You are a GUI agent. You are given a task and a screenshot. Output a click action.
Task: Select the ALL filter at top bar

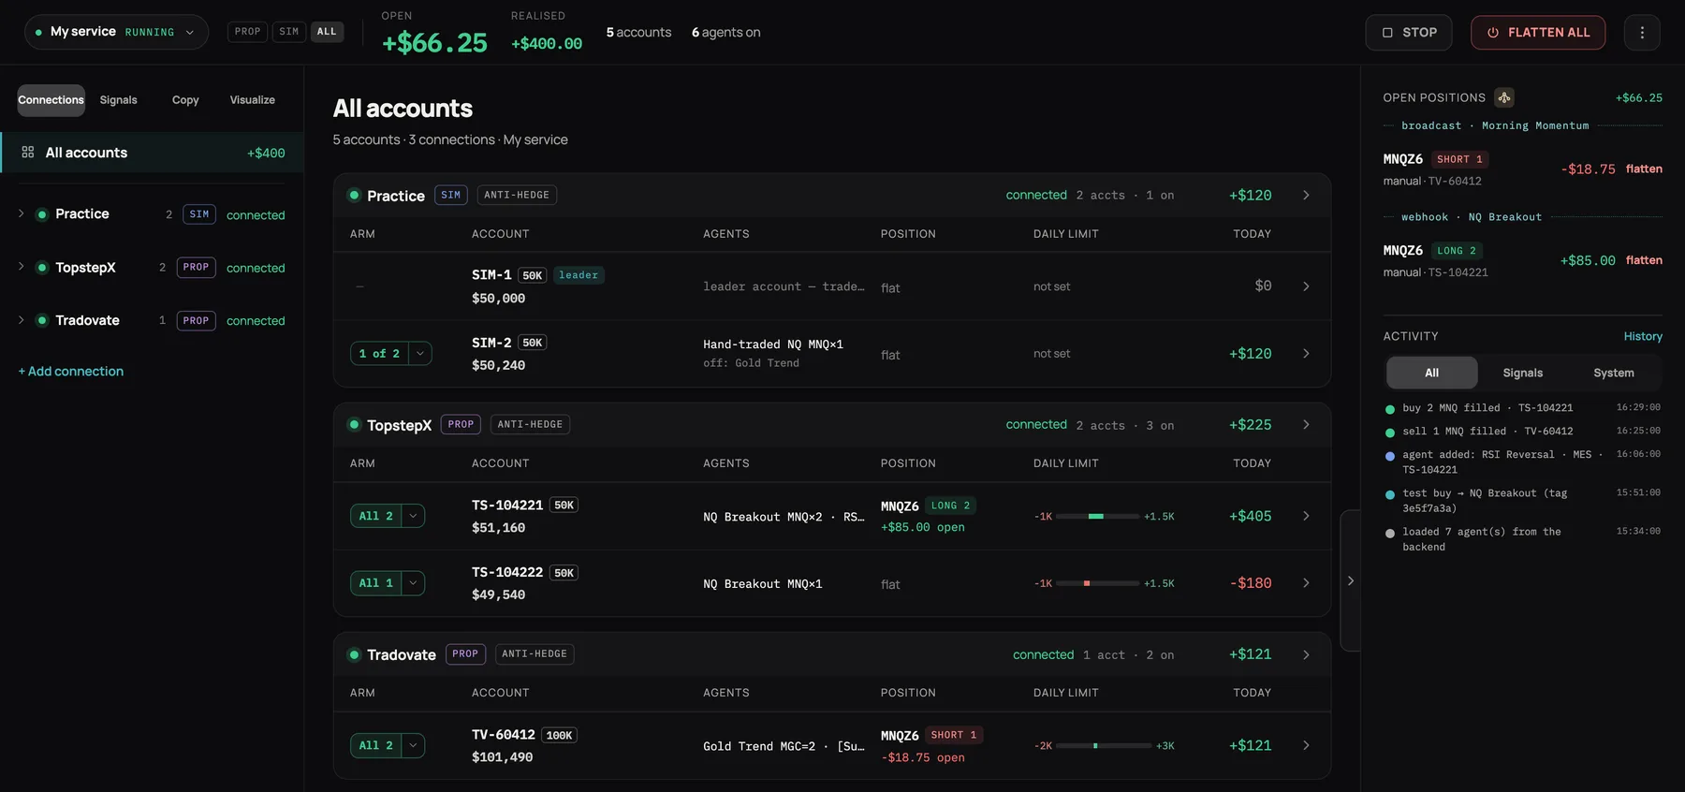(x=327, y=32)
